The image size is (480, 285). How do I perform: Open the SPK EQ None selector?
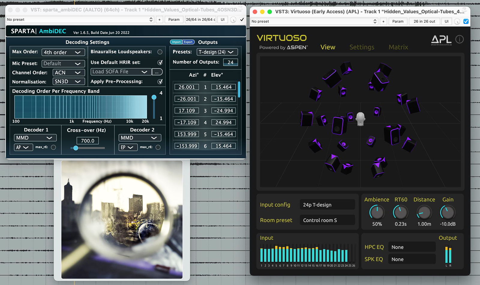[412, 259]
